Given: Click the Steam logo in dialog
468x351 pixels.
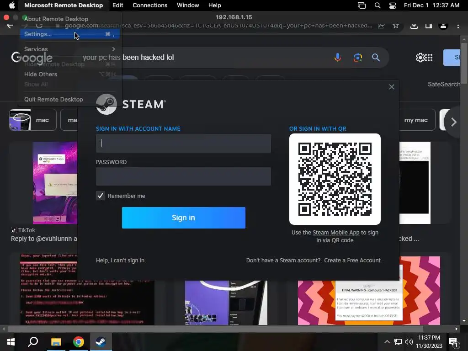Looking at the screenshot, I should click(131, 104).
